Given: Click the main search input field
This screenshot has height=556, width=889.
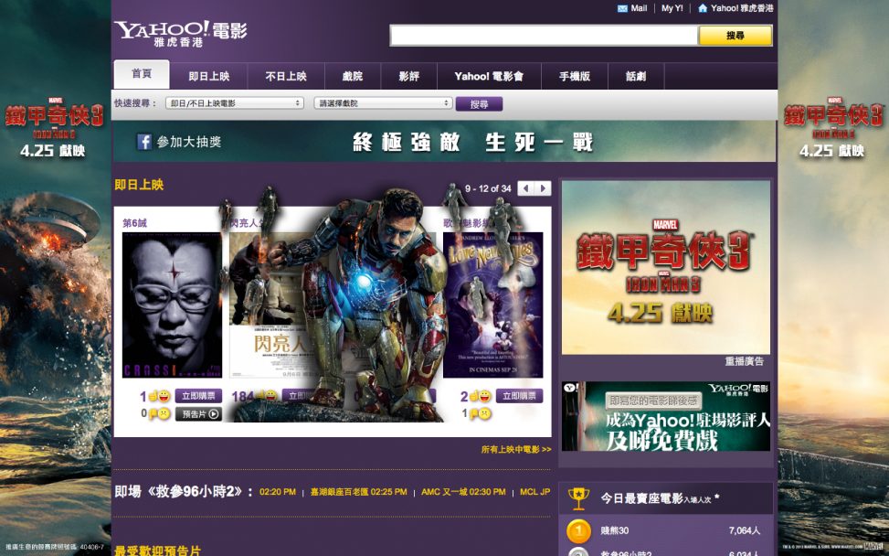Looking at the screenshot, I should pyautogui.click(x=544, y=36).
